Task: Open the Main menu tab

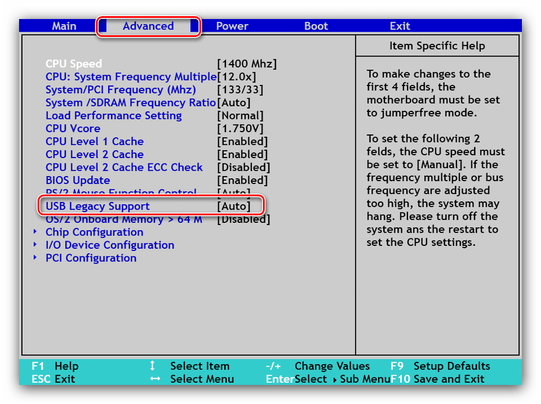Action: coord(64,26)
